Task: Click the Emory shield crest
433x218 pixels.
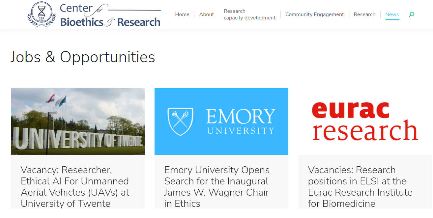Action: (181, 122)
